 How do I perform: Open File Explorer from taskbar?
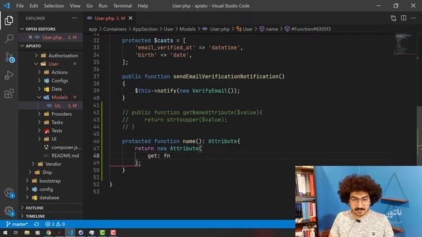pyautogui.click(x=26, y=232)
